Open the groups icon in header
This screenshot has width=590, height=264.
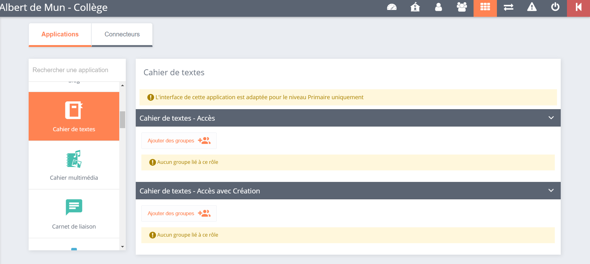[x=462, y=7]
